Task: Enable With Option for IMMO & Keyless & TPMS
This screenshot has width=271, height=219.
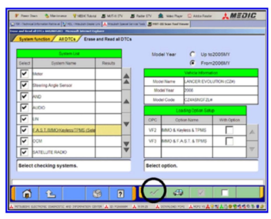Action: point(229,130)
